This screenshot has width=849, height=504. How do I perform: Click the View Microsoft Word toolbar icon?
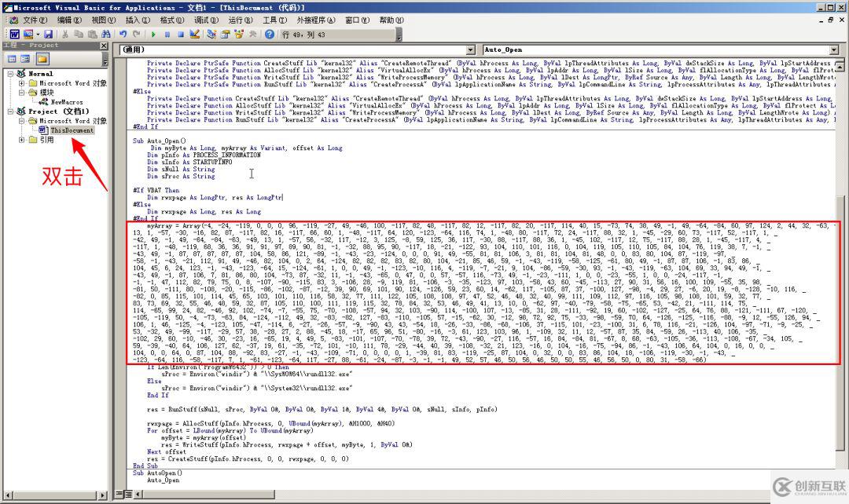15,34
